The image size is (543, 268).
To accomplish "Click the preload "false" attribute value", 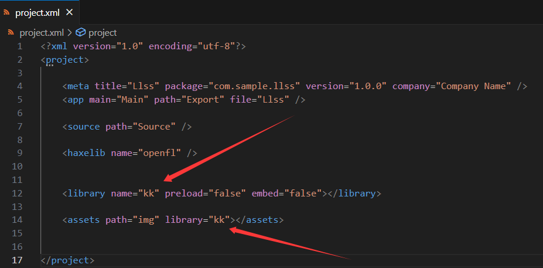I will tap(227, 193).
